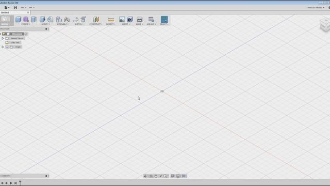Select the Create Box tool
Screen dimensions: 330x186
coord(19,20)
